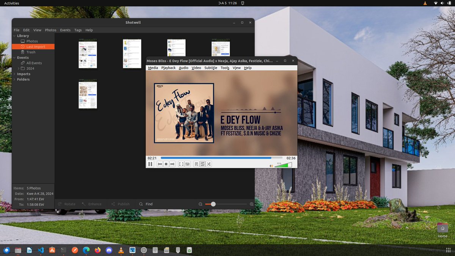The image size is (455, 256).
Task: Expand the 2024 events folder
Action: [19, 68]
